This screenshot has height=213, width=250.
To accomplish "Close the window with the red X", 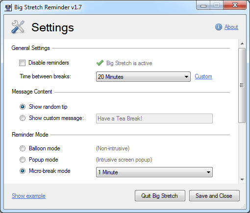I will tap(235, 5).
